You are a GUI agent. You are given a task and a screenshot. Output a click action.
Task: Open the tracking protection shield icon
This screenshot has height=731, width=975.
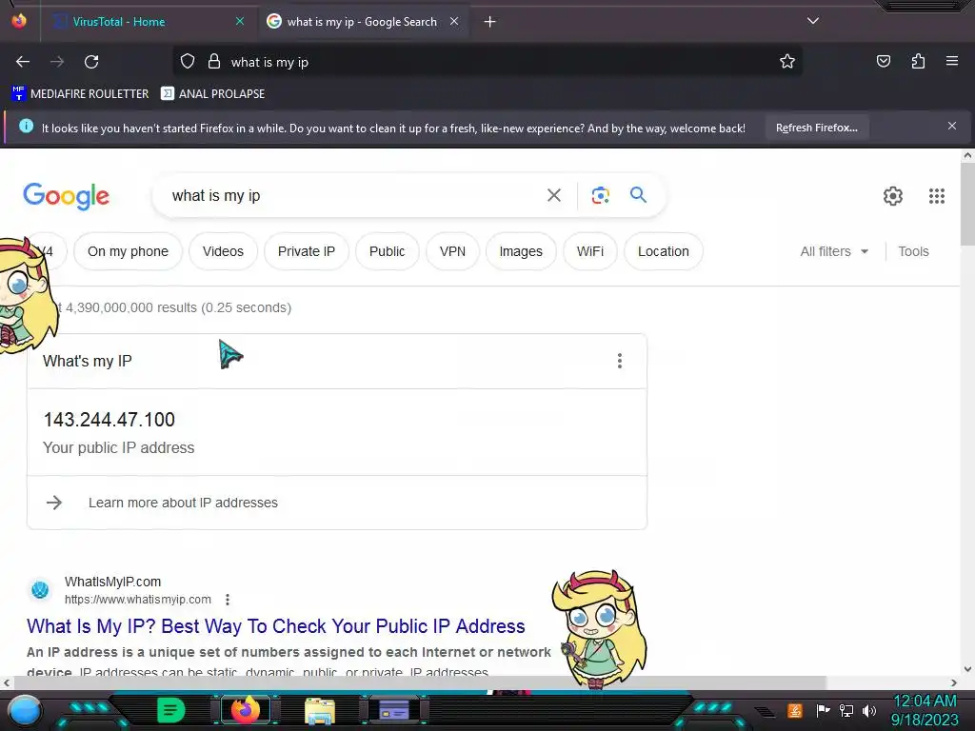[188, 62]
